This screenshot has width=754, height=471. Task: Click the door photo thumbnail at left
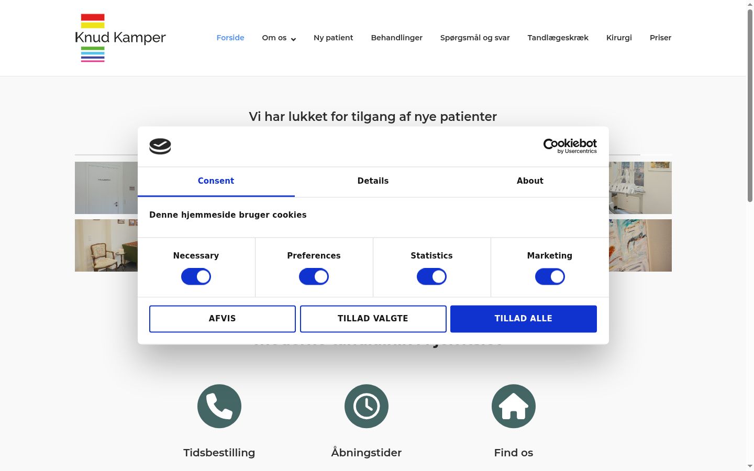click(106, 188)
